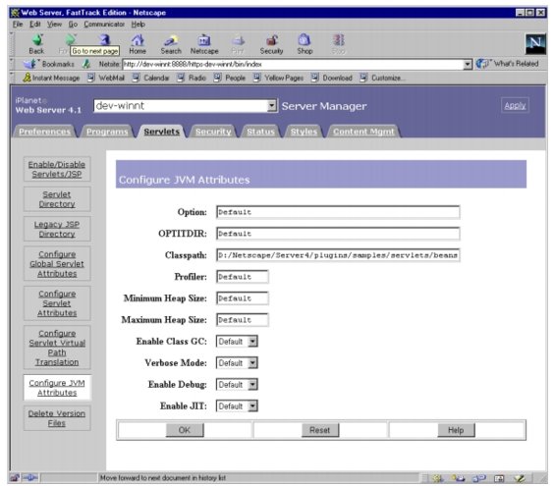Open the Home toolbar icon
555x486 pixels.
pos(138,44)
